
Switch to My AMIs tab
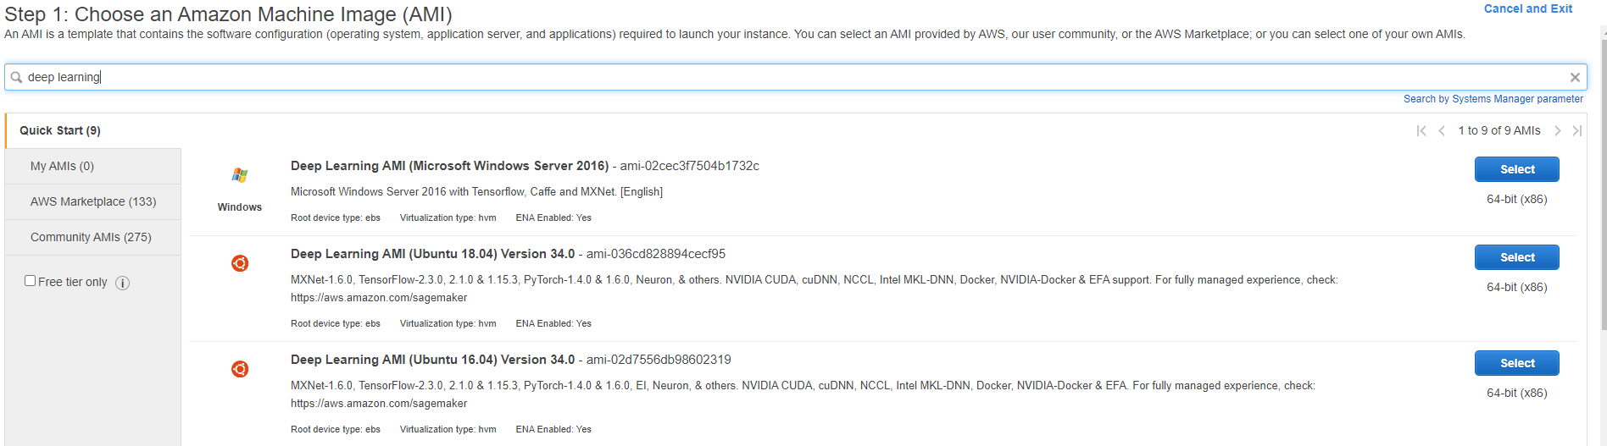point(62,166)
